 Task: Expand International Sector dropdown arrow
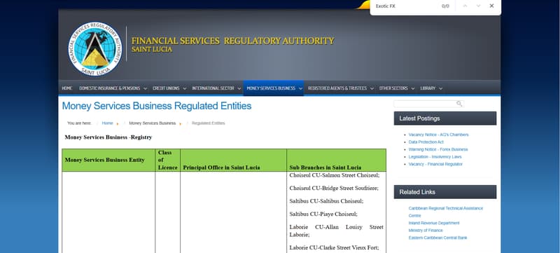point(239,88)
